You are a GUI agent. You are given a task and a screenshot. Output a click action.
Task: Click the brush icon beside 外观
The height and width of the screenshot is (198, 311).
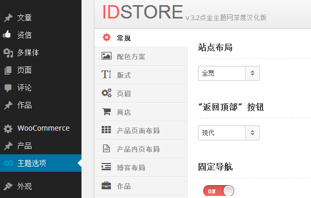(x=8, y=186)
